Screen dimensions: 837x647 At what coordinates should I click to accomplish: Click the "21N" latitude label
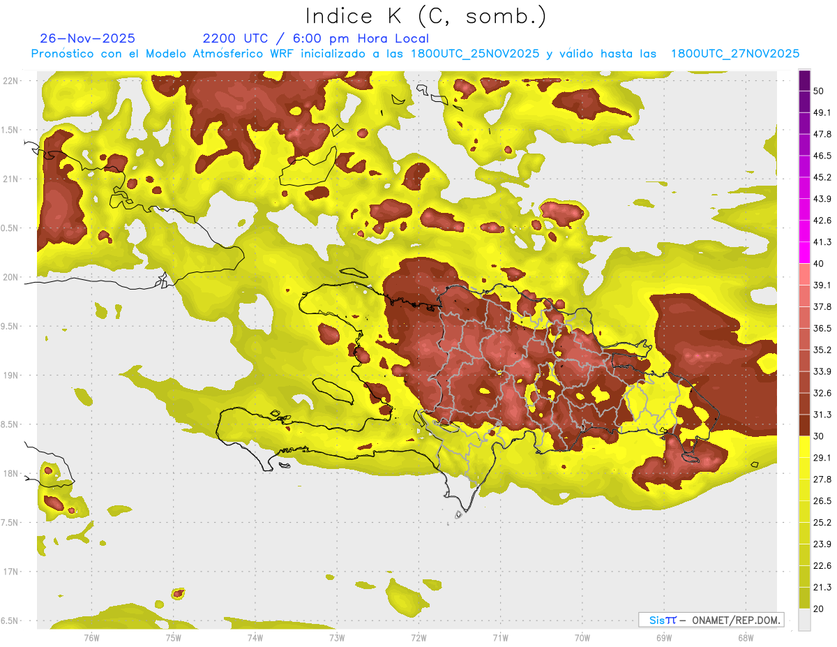coord(10,179)
